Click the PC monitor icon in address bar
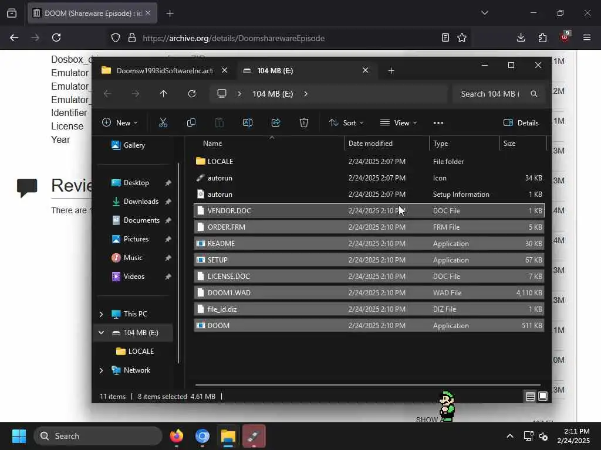Screen dimensions: 601x450 coord(222,93)
